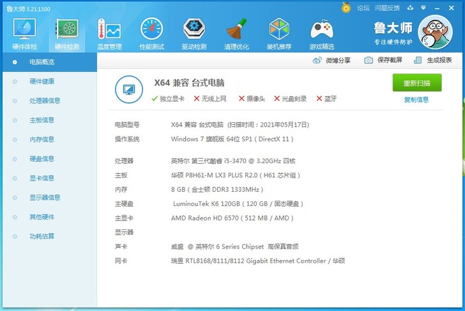Image resolution: width=465 pixels, height=311 pixels.
Task: Click the 蓝牙 status indicator
Action: (326, 99)
